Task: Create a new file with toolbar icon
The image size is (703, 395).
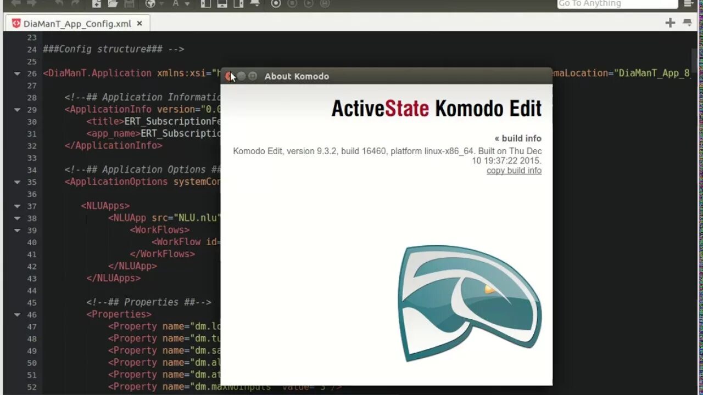Action: tap(96, 3)
